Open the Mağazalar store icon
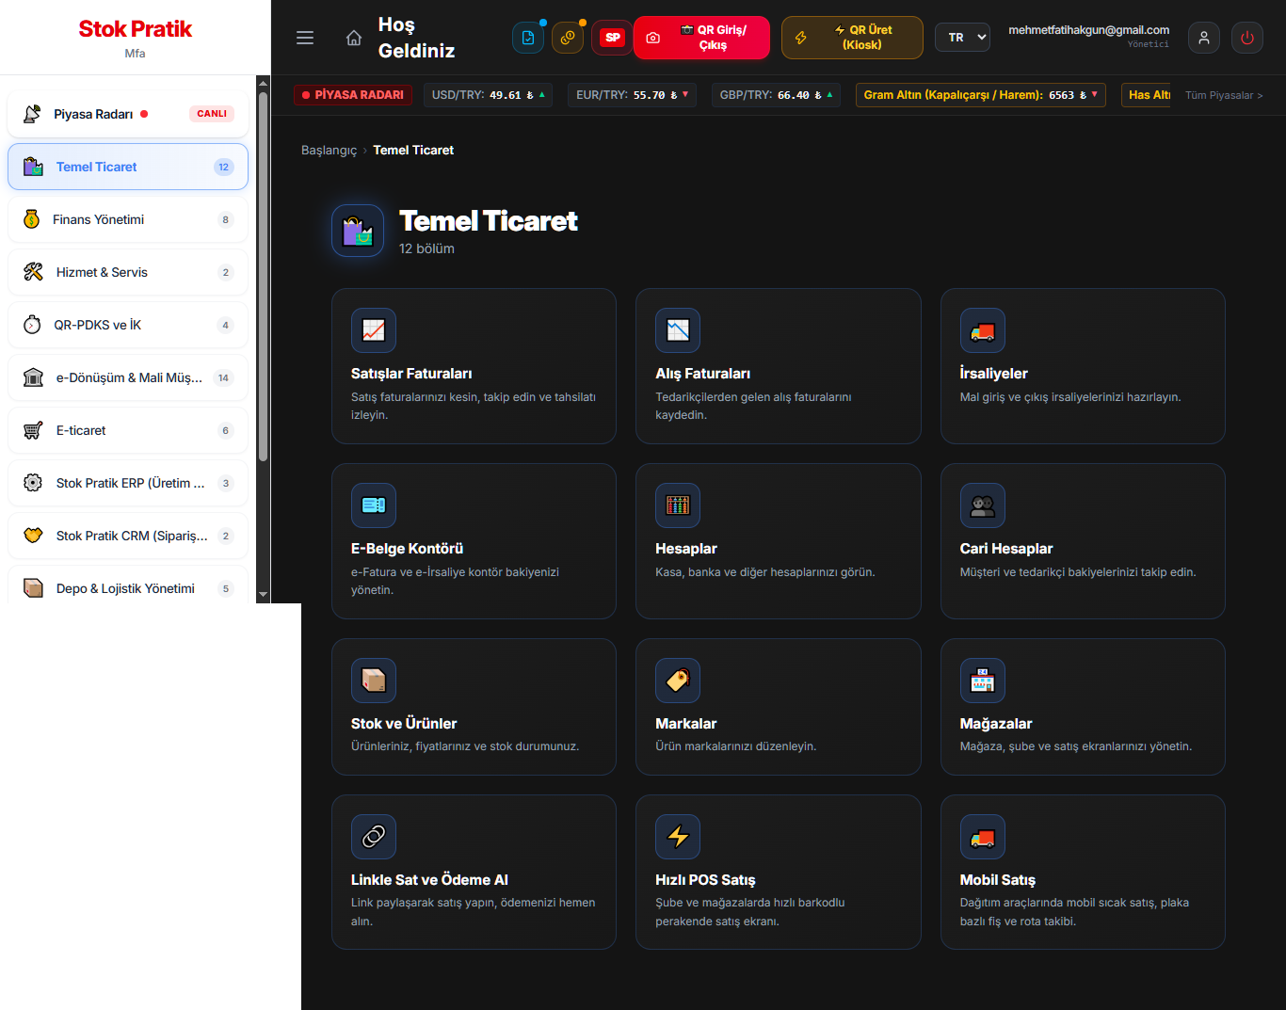1286x1010 pixels. [983, 681]
